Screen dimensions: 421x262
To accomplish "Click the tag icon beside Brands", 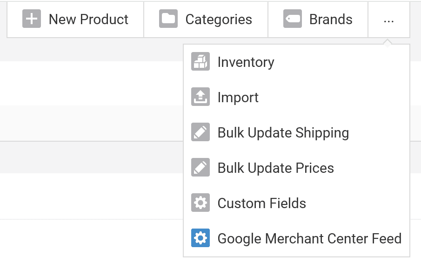I will (293, 19).
